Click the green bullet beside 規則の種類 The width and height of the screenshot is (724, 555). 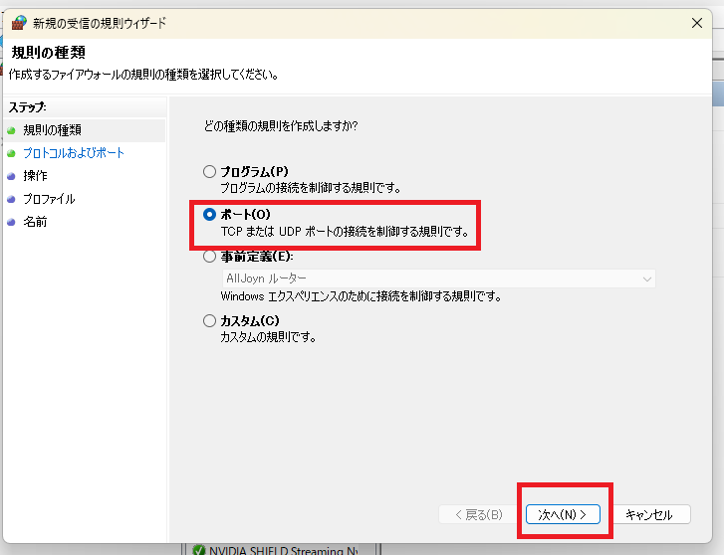coord(12,130)
